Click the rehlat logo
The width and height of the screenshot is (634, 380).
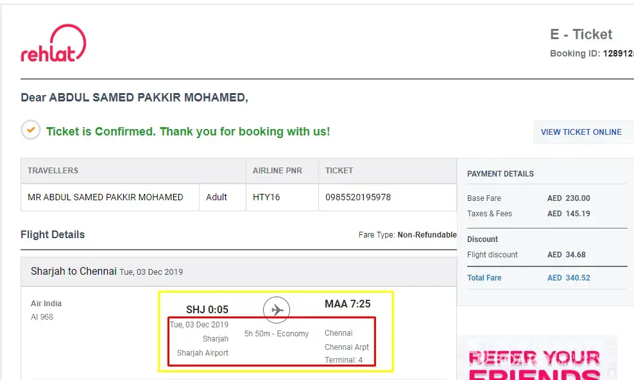53,44
